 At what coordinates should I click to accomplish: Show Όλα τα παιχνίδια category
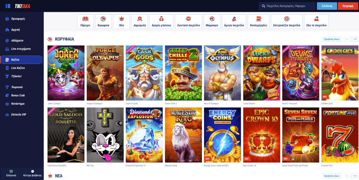[x=316, y=22]
